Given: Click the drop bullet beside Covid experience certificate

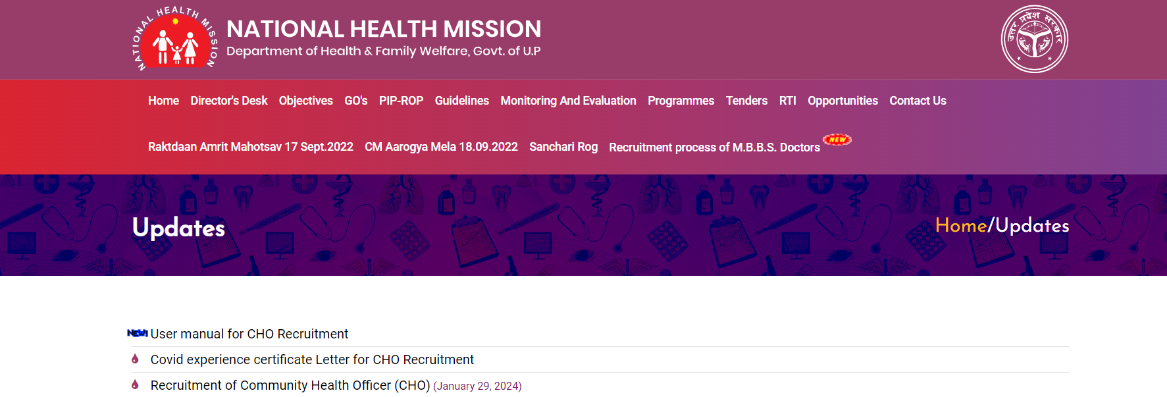Looking at the screenshot, I should coord(135,359).
